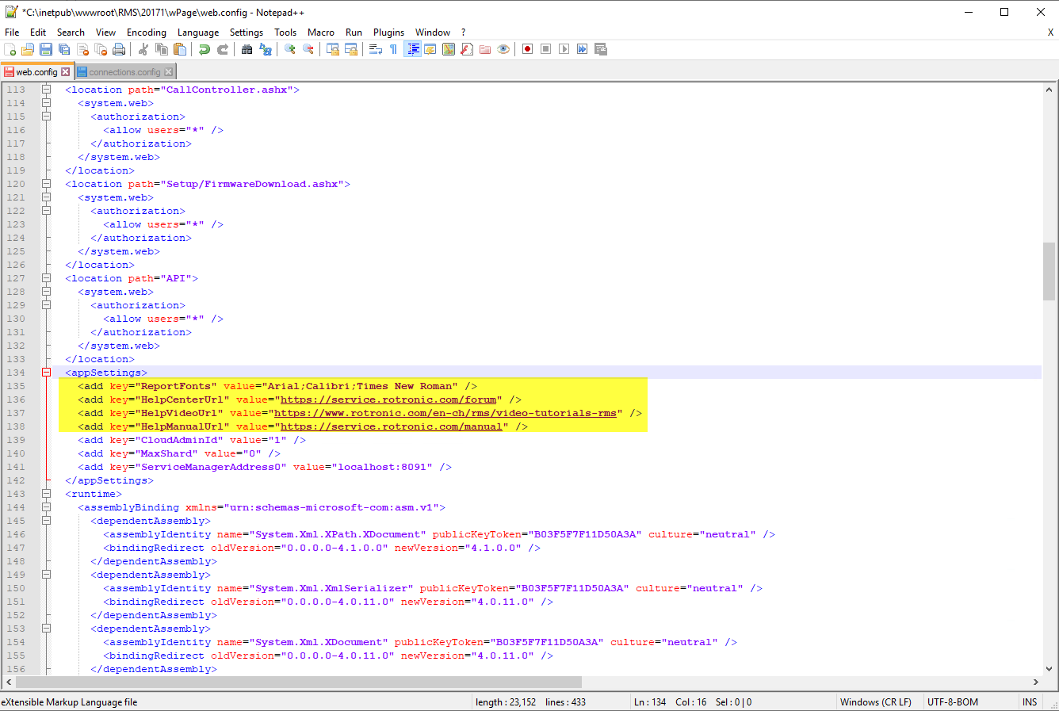The image size is (1059, 711).
Task: Collapse the CallController.ashx location block on line 113
Action: coord(46,90)
